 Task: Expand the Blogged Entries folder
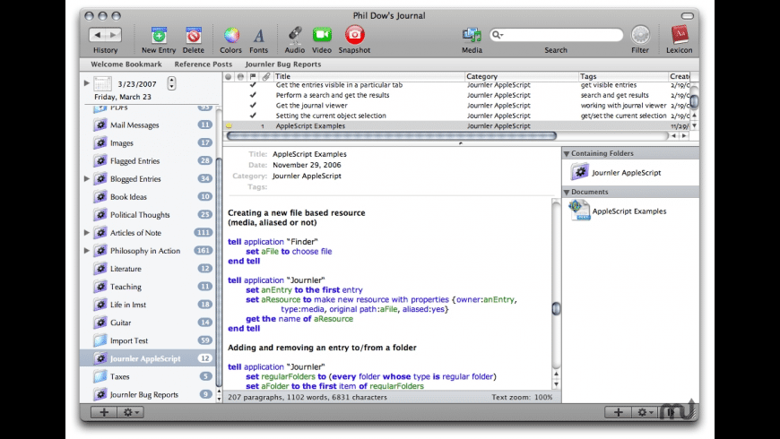(x=87, y=178)
